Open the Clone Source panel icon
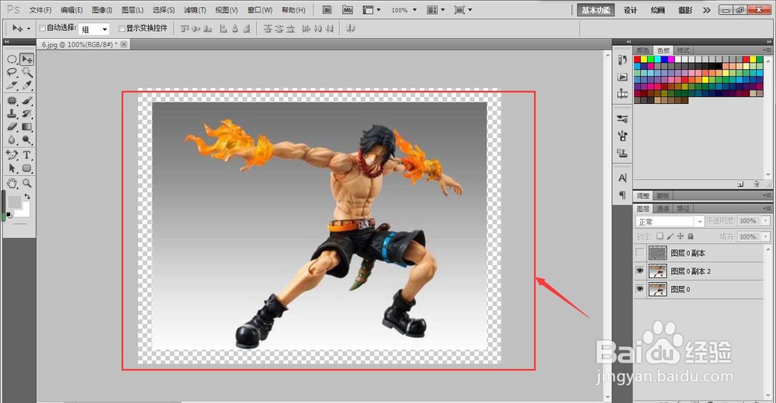The height and width of the screenshot is (403, 776). click(x=622, y=153)
